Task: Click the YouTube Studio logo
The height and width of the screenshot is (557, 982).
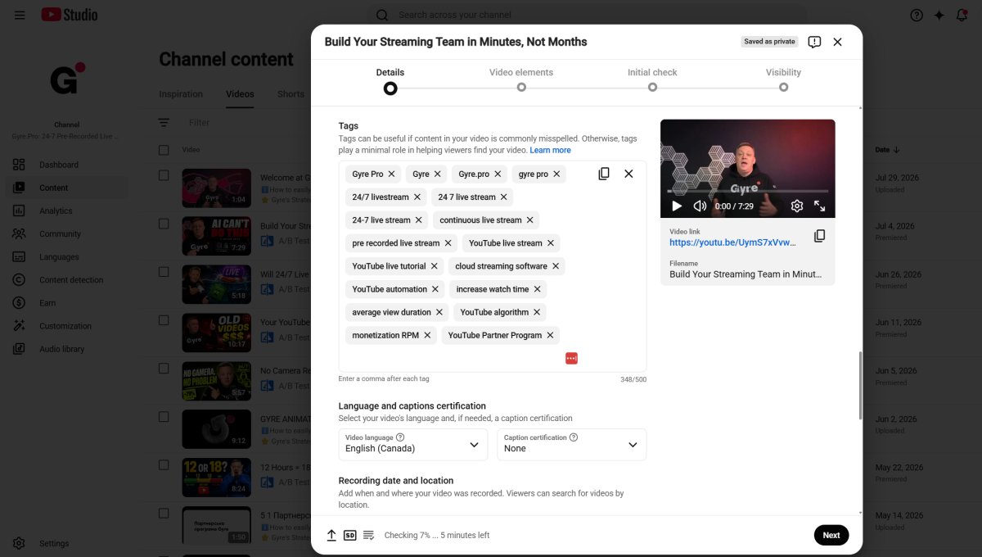Action: click(x=70, y=15)
